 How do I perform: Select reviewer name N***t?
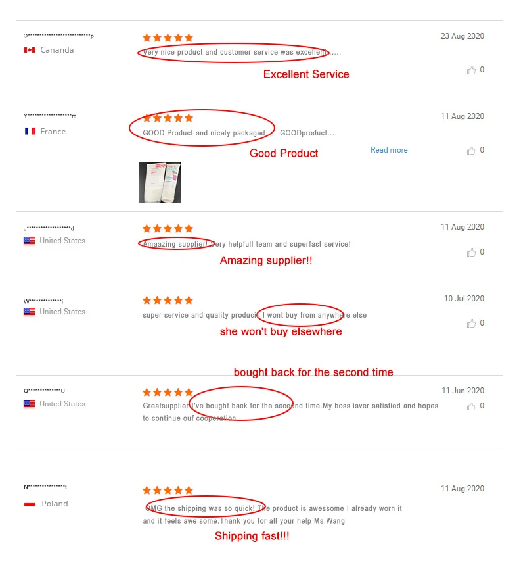(x=45, y=487)
